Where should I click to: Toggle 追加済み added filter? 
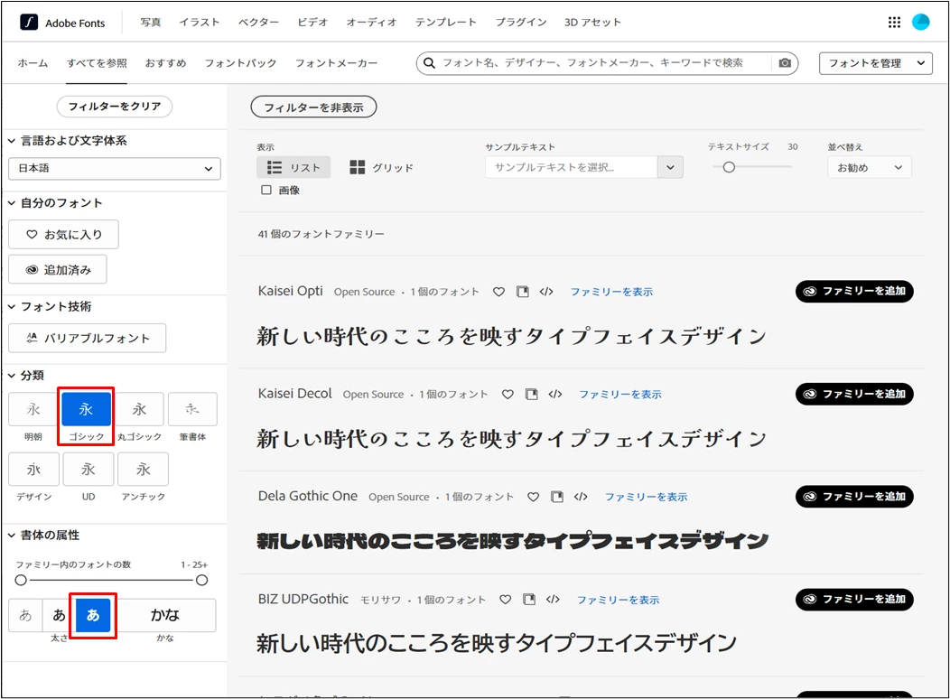(x=58, y=269)
